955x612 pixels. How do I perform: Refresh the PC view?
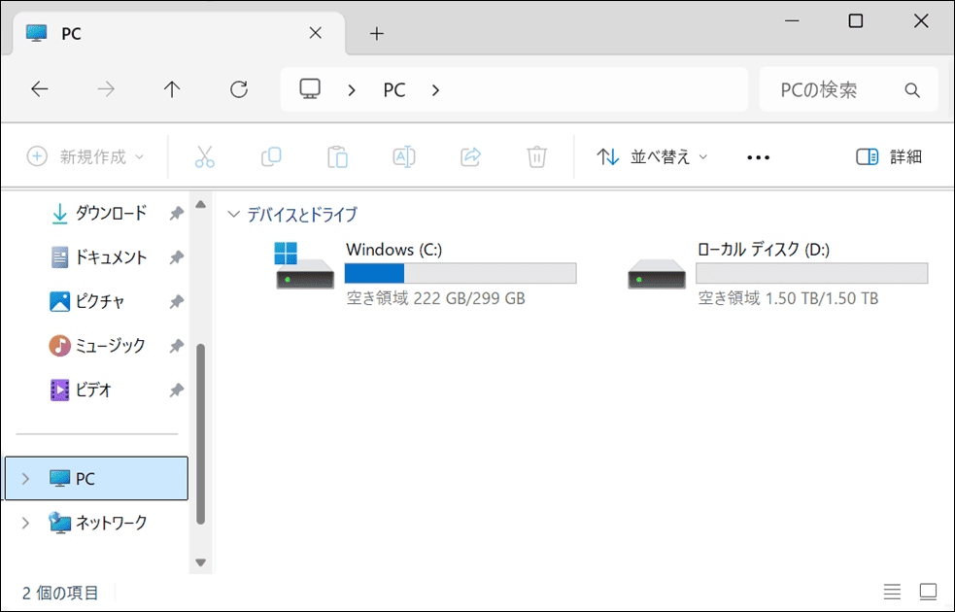239,88
